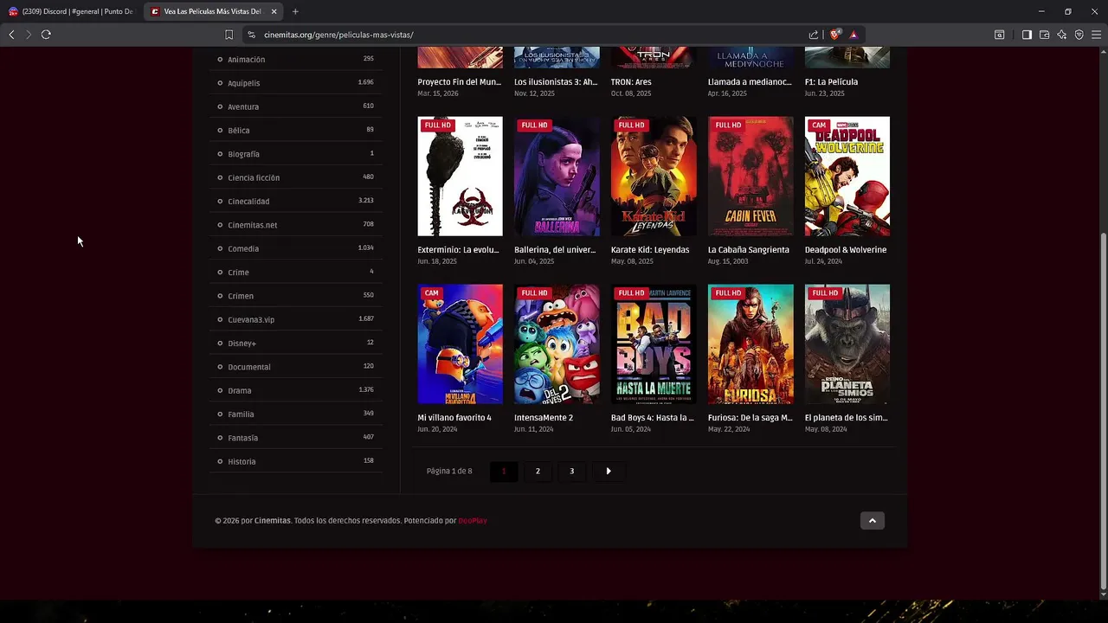Open the tab search icon in the toolbar

point(999,35)
